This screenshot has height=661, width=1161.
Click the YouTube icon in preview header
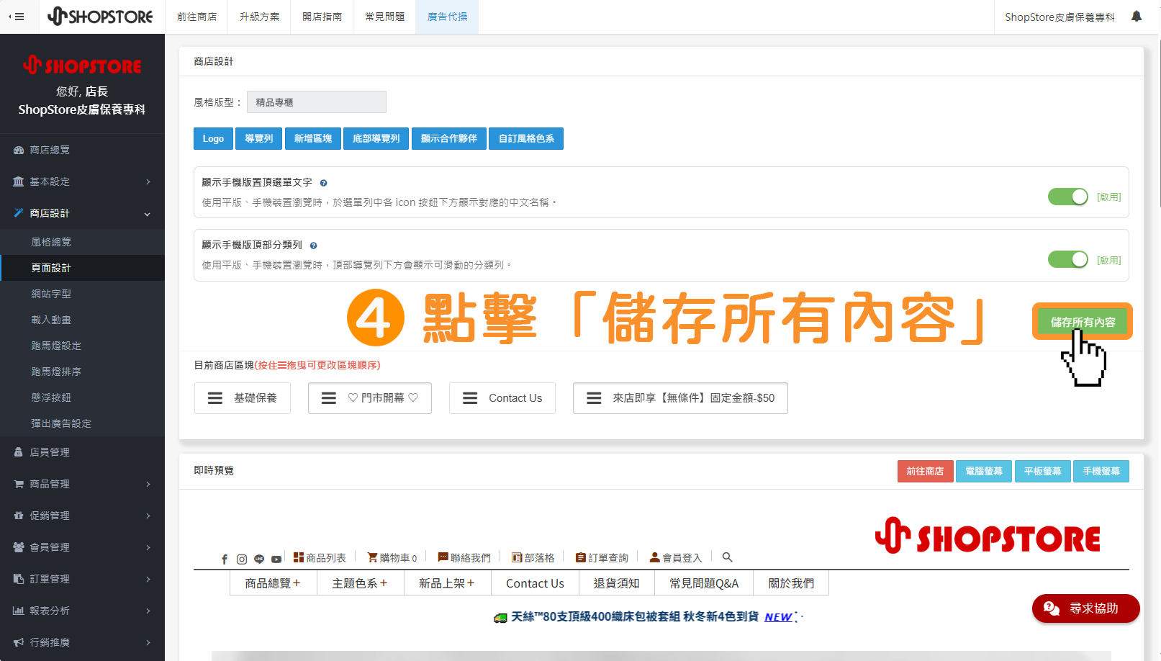point(276,559)
